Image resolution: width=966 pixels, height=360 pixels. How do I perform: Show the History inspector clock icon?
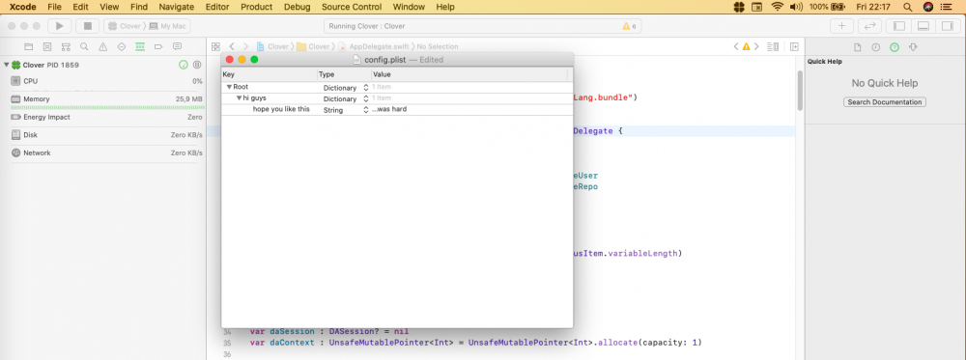point(875,47)
